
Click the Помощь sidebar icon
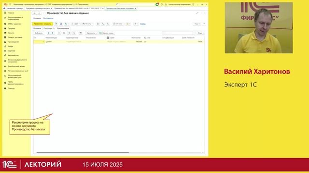pos(5,88)
